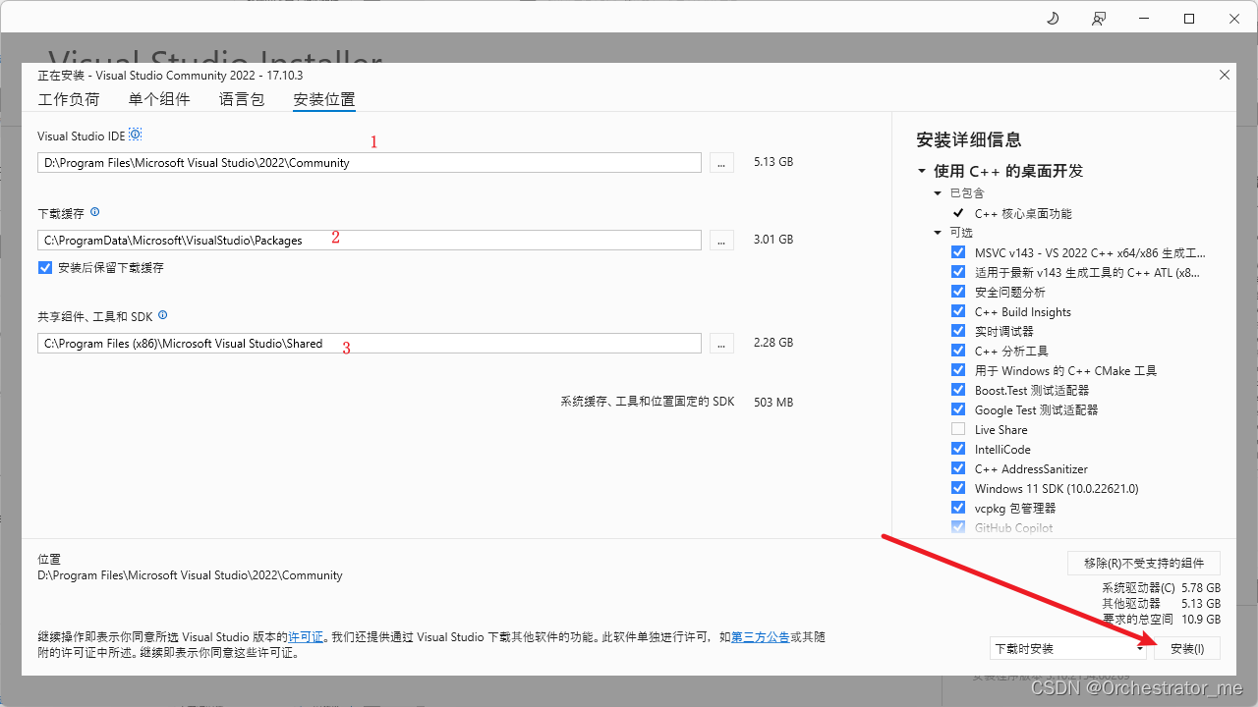Close the installation dialog with X
The image size is (1258, 707).
pos(1225,75)
